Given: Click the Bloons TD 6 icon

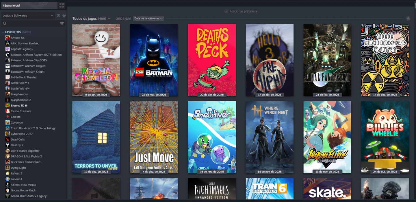Looking at the screenshot, I should (8, 106).
